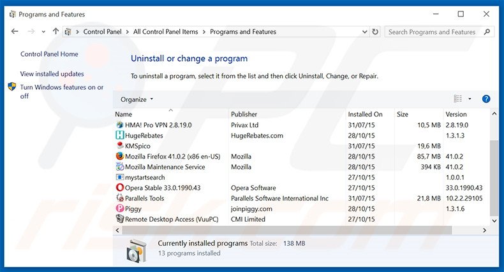
Task: Go forward with the forward arrow
Action: point(31,31)
